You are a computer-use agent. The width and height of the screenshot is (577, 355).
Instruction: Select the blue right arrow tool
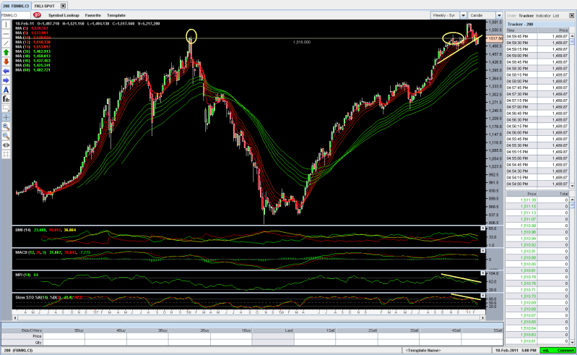pos(6,80)
